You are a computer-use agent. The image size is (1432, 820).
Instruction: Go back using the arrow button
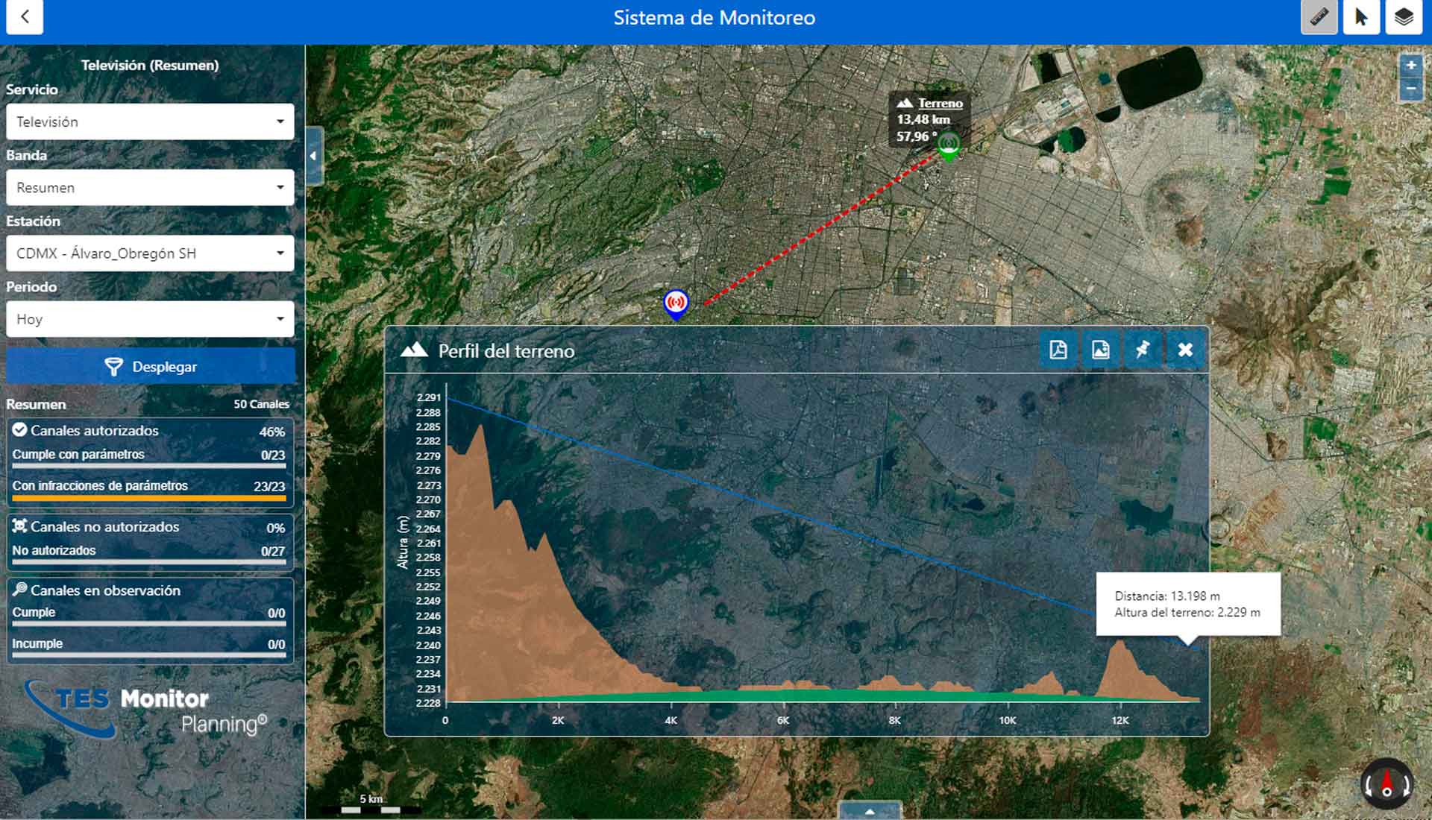click(25, 17)
